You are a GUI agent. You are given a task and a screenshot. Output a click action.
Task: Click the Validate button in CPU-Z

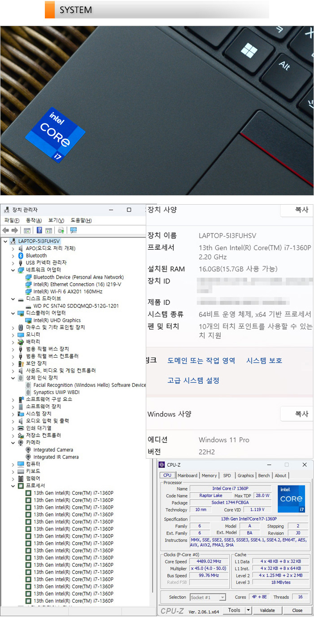click(x=267, y=610)
